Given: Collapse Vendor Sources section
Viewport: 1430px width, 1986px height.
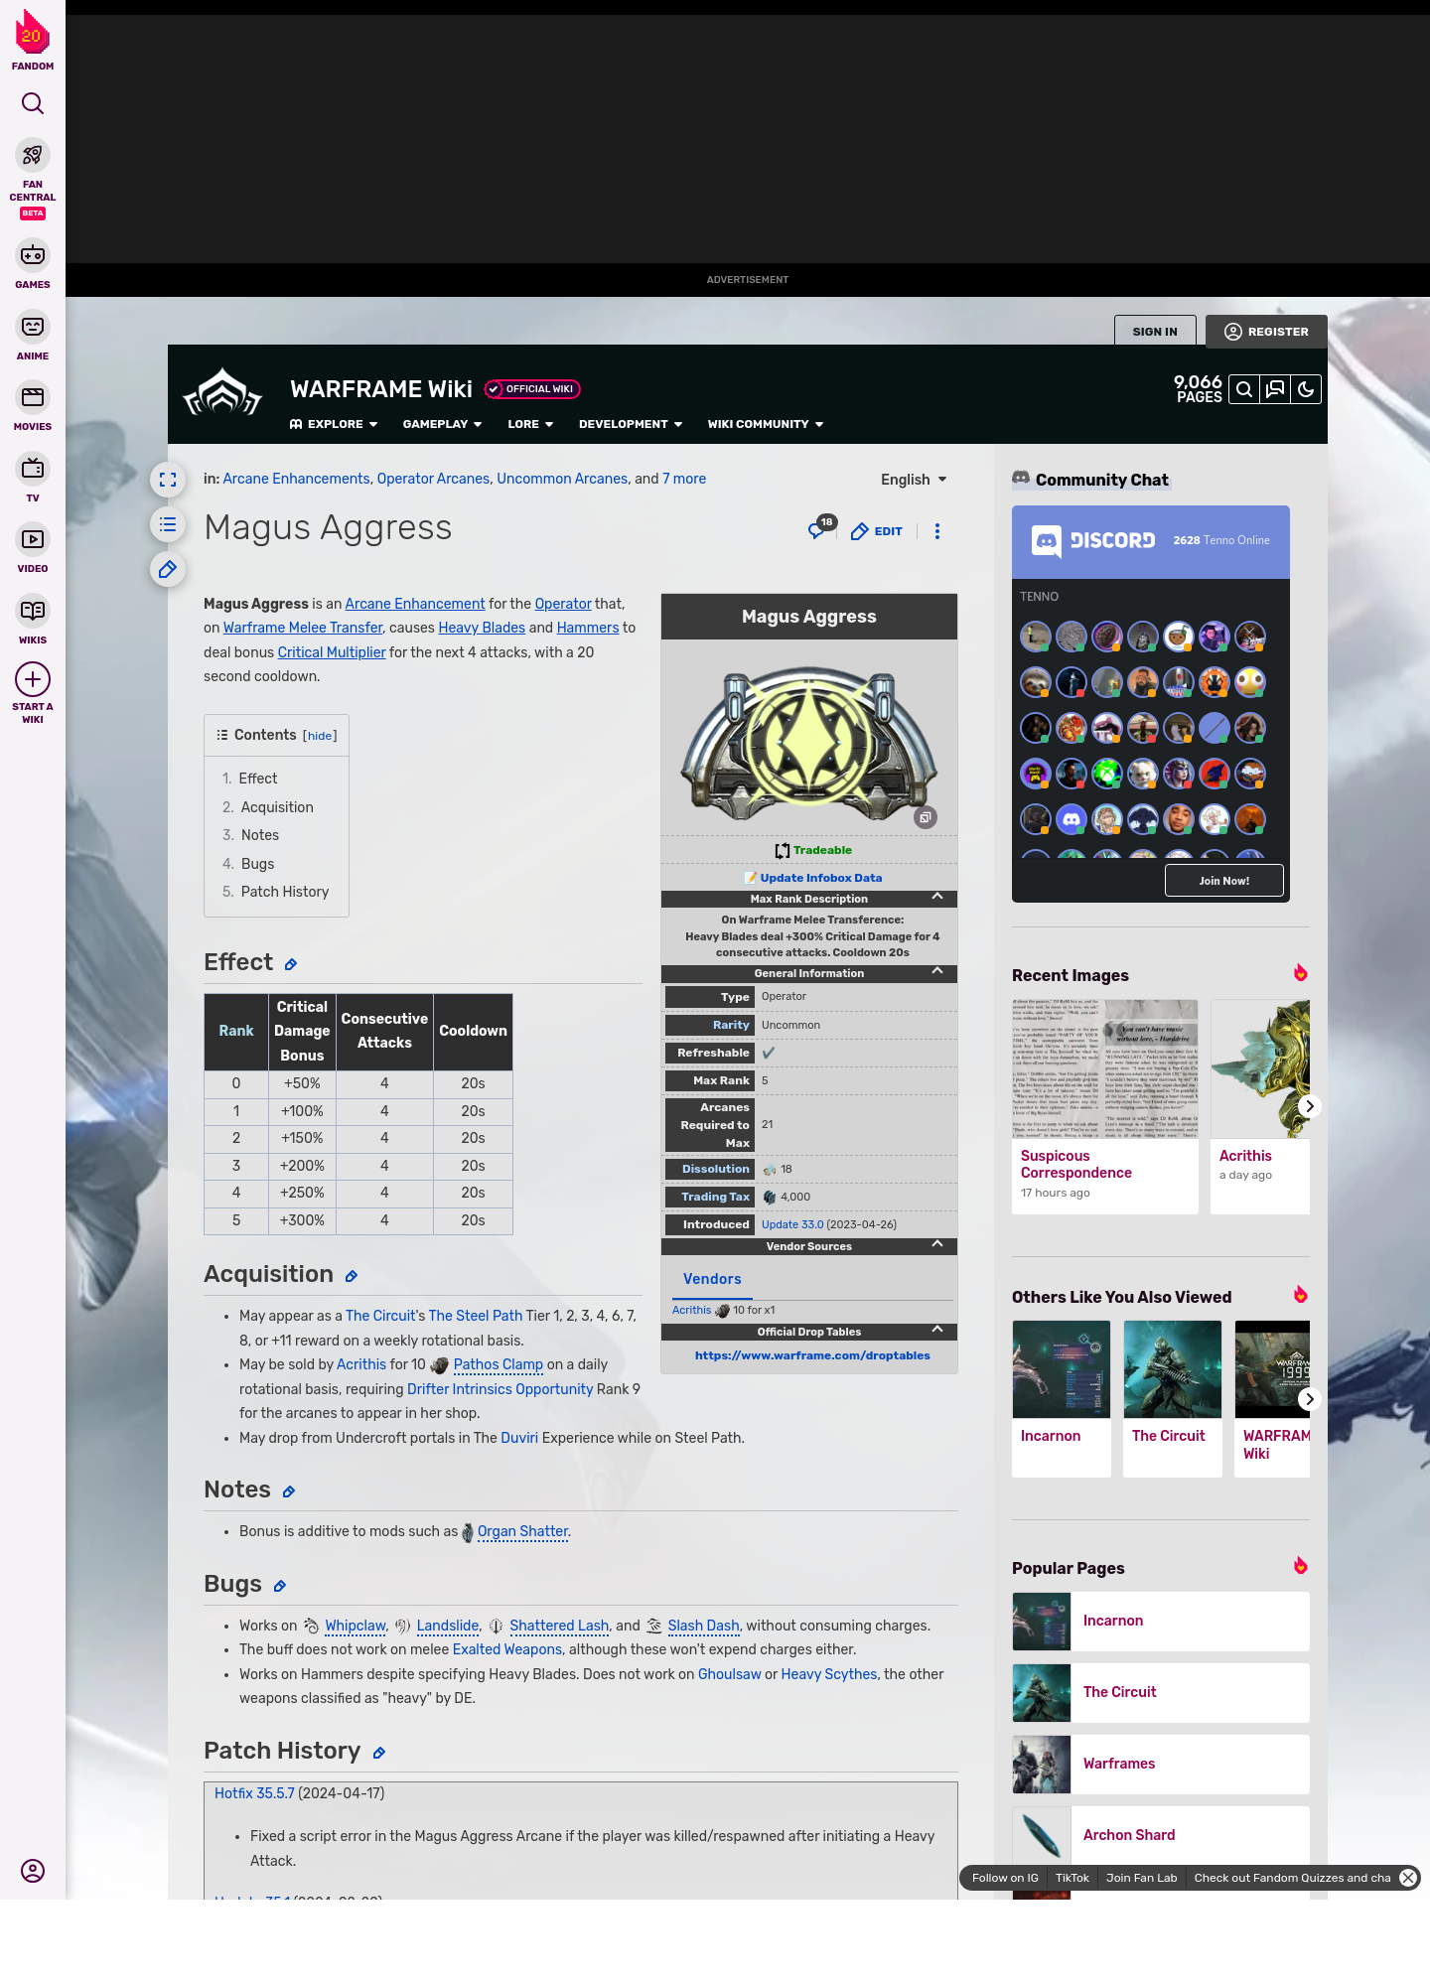Looking at the screenshot, I should click(937, 1244).
